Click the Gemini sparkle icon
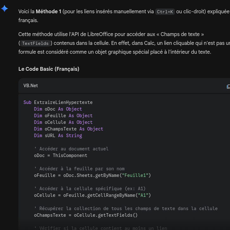The height and width of the screenshot is (230, 230). click(x=5, y=9)
